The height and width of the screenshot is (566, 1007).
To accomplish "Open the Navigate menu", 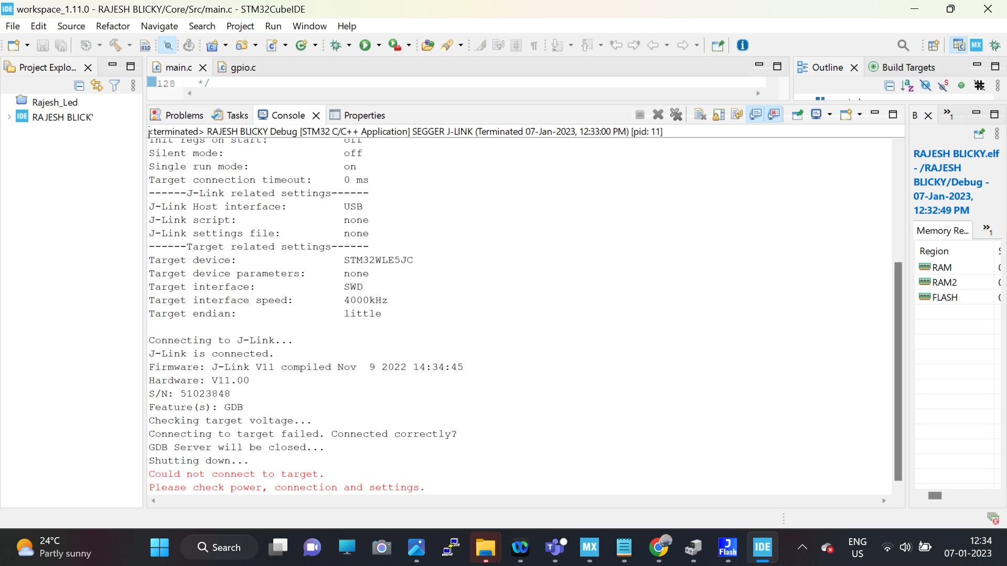I will [159, 26].
